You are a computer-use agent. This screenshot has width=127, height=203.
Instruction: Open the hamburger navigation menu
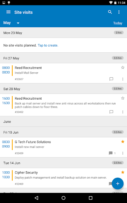[x=9, y=12]
